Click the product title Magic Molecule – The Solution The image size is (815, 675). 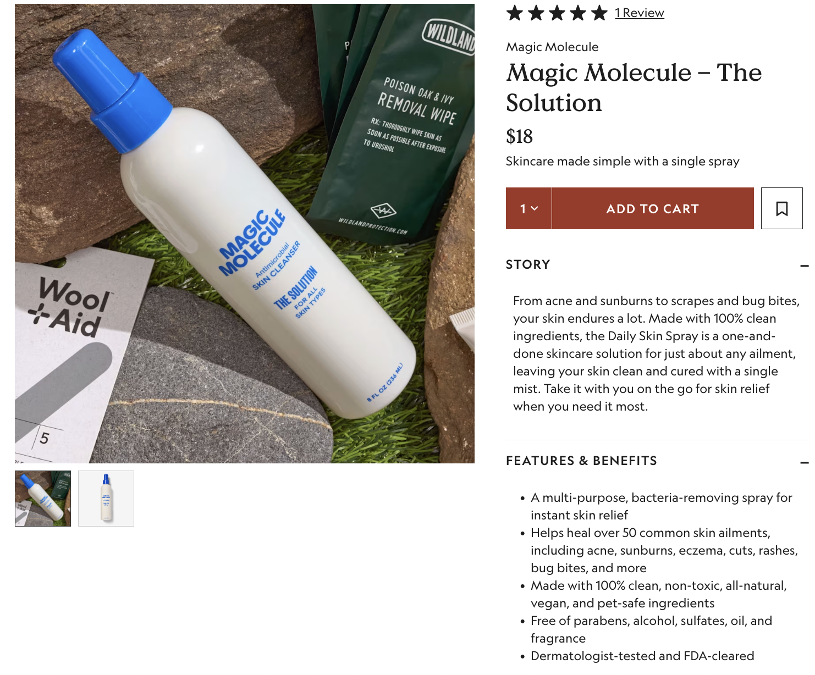(x=634, y=87)
